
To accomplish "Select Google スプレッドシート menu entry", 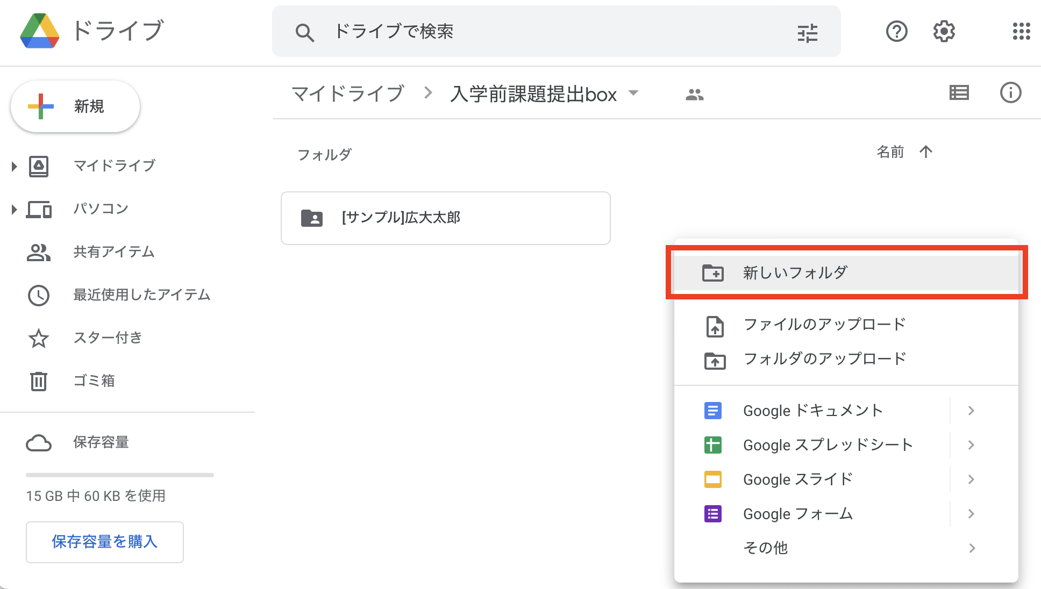I will coord(846,445).
